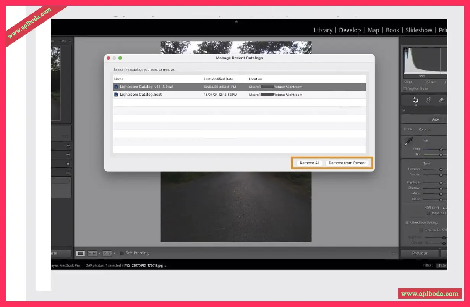This screenshot has width=470, height=307.
Task: Enable the Soft Proofing checkbox
Action: point(122,253)
